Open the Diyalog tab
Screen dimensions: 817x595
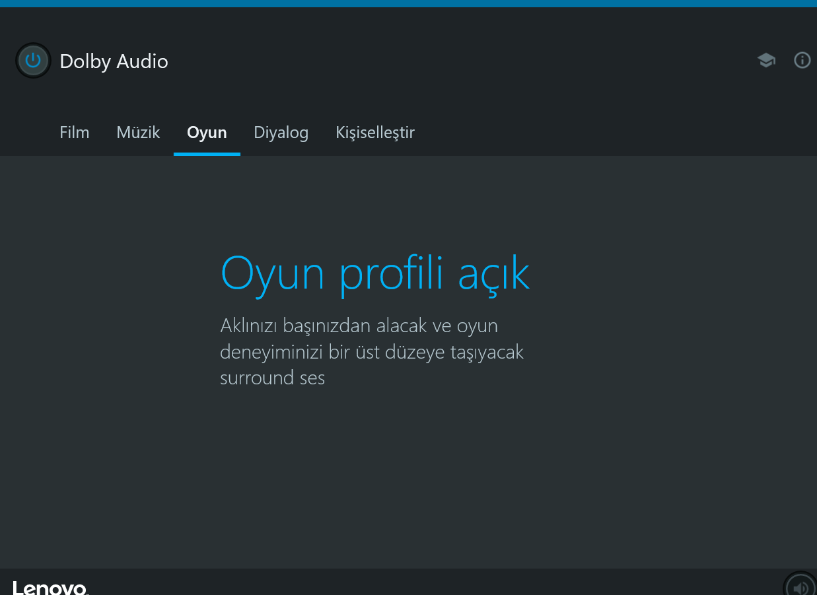click(281, 133)
